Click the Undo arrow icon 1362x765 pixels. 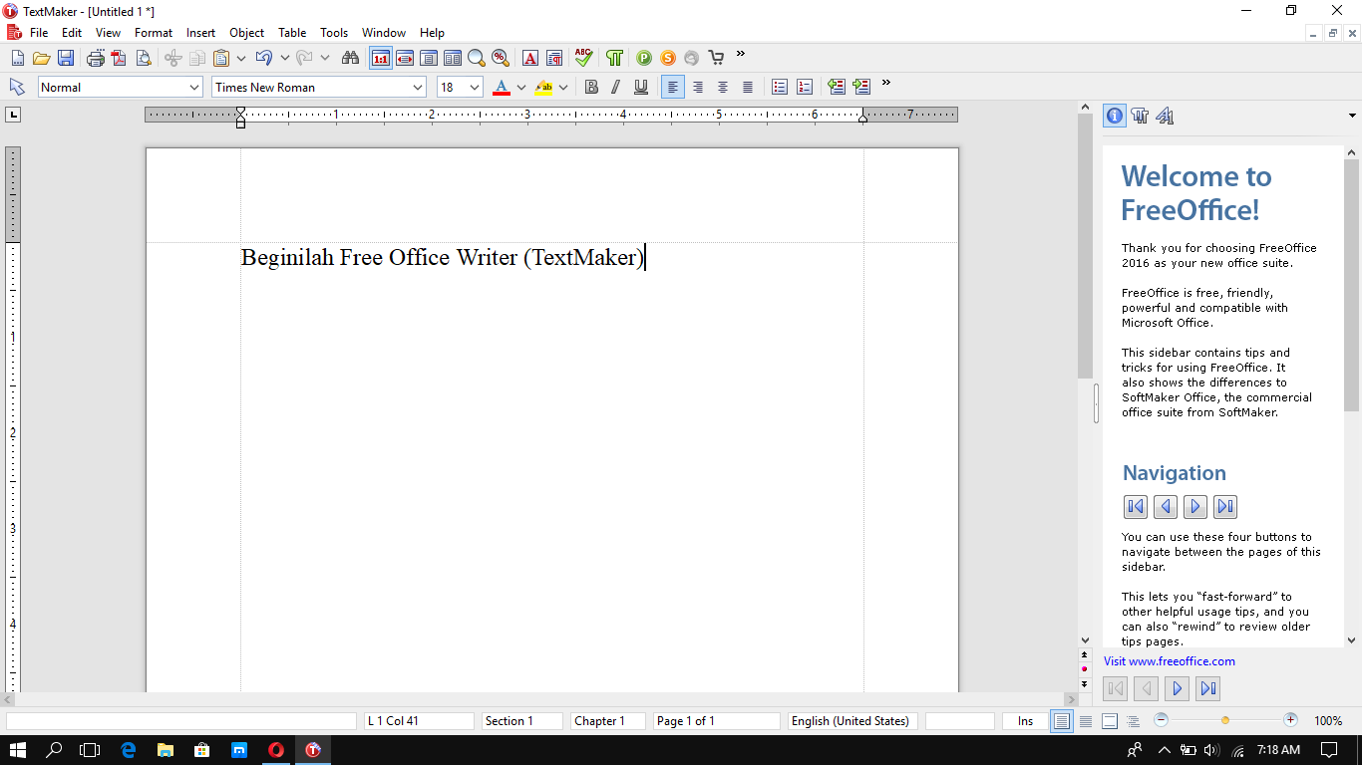tap(263, 58)
